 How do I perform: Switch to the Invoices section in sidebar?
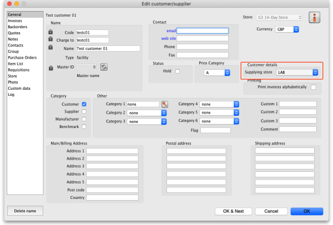coord(15,21)
